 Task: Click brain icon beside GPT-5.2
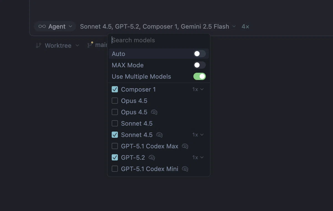click(x=152, y=158)
